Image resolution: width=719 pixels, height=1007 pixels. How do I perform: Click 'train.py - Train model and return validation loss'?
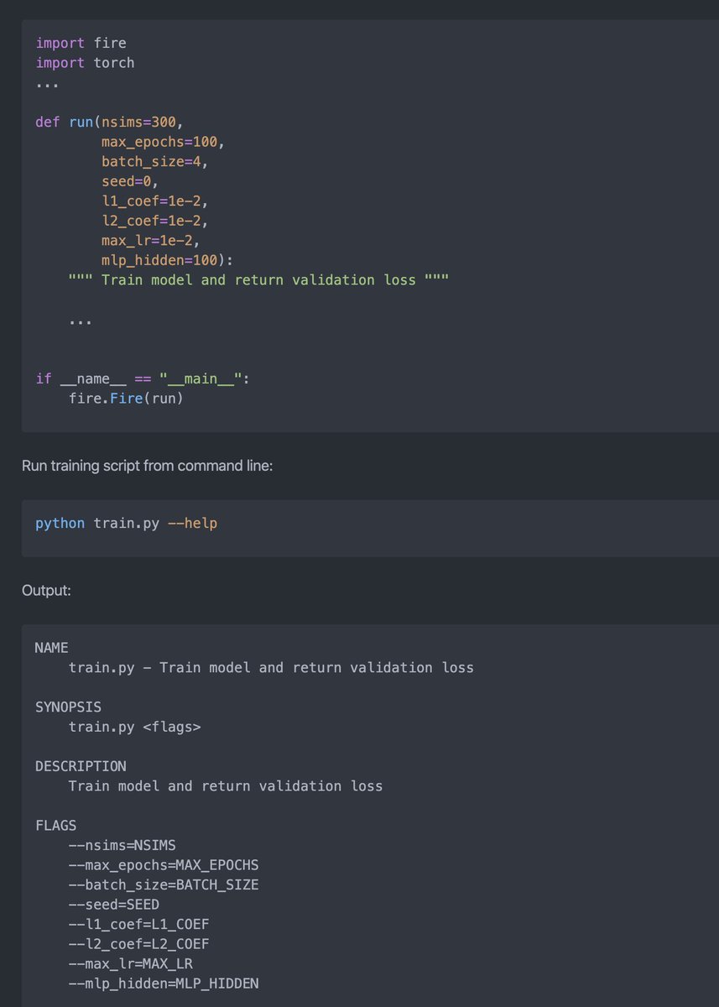[x=271, y=668]
